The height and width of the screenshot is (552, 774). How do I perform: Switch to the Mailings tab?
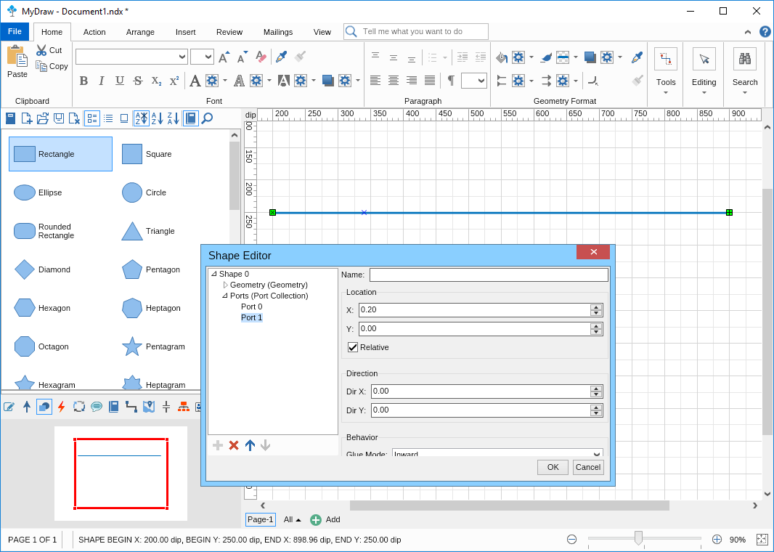pyautogui.click(x=278, y=32)
